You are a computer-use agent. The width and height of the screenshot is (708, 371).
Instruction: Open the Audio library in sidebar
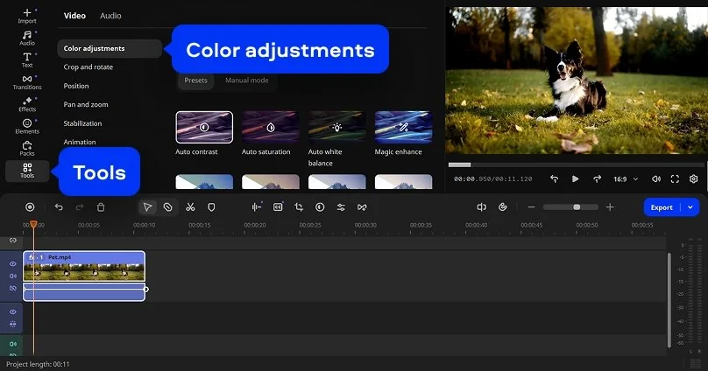coord(27,38)
